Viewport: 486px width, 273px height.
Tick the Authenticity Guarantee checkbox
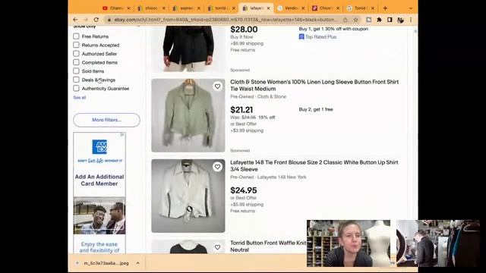[76, 88]
